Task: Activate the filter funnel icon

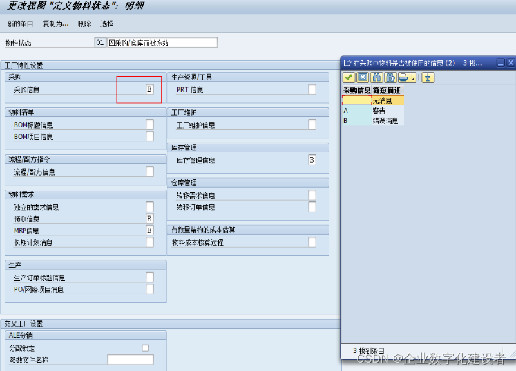Action: (428, 77)
